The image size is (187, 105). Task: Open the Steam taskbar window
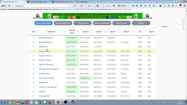(x=73, y=102)
